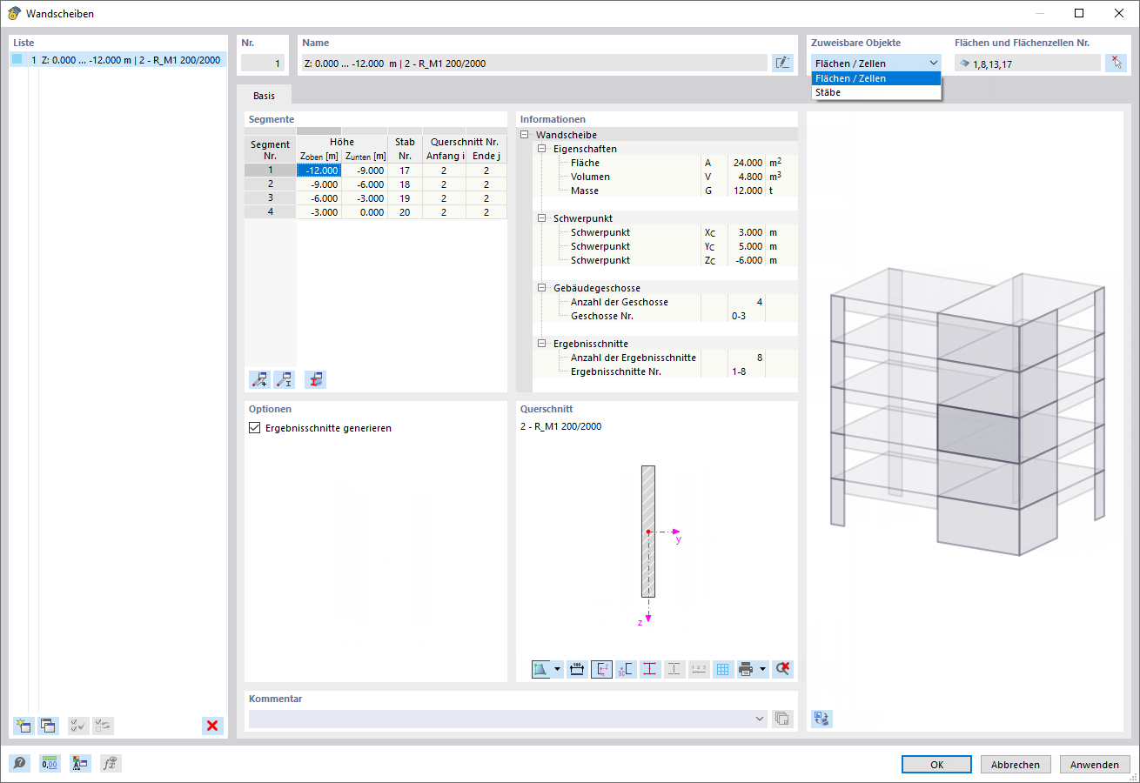Screen dimensions: 1140x783
Task: Collapse the Eigenschaften group
Action: click(541, 149)
